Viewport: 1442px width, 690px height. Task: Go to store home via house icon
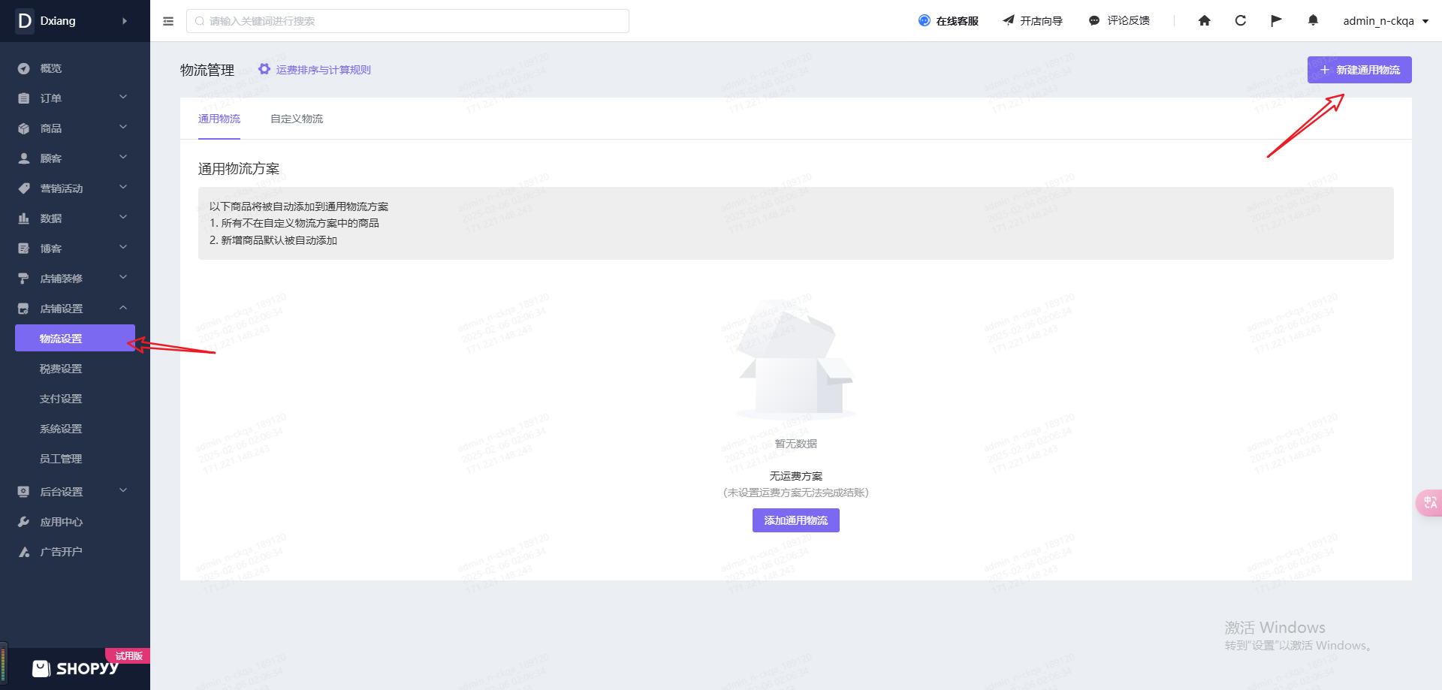(1205, 21)
